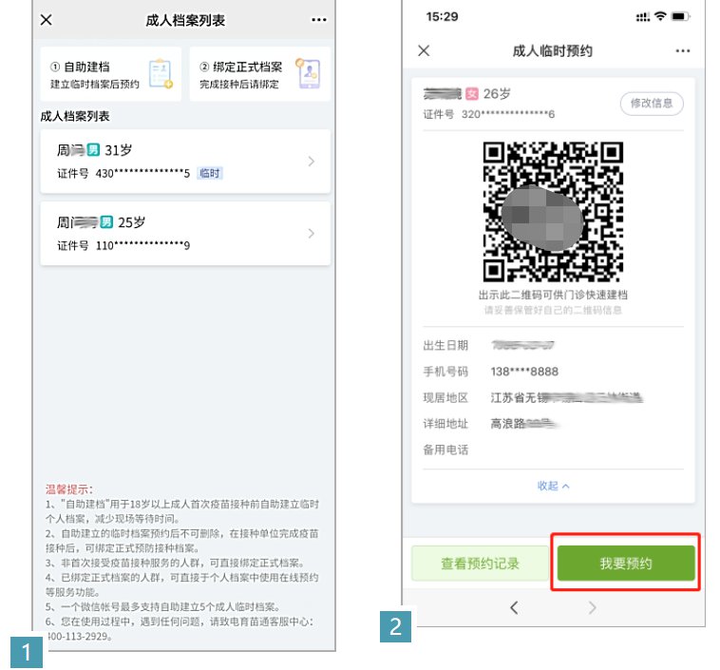The image size is (720, 670).
Task: Open the 31岁 profile record
Action: click(185, 162)
